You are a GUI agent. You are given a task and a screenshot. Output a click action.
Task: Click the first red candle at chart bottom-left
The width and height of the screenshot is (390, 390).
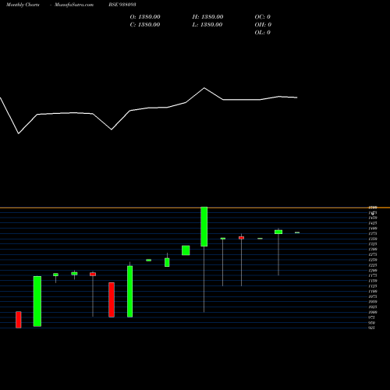click(x=19, y=320)
